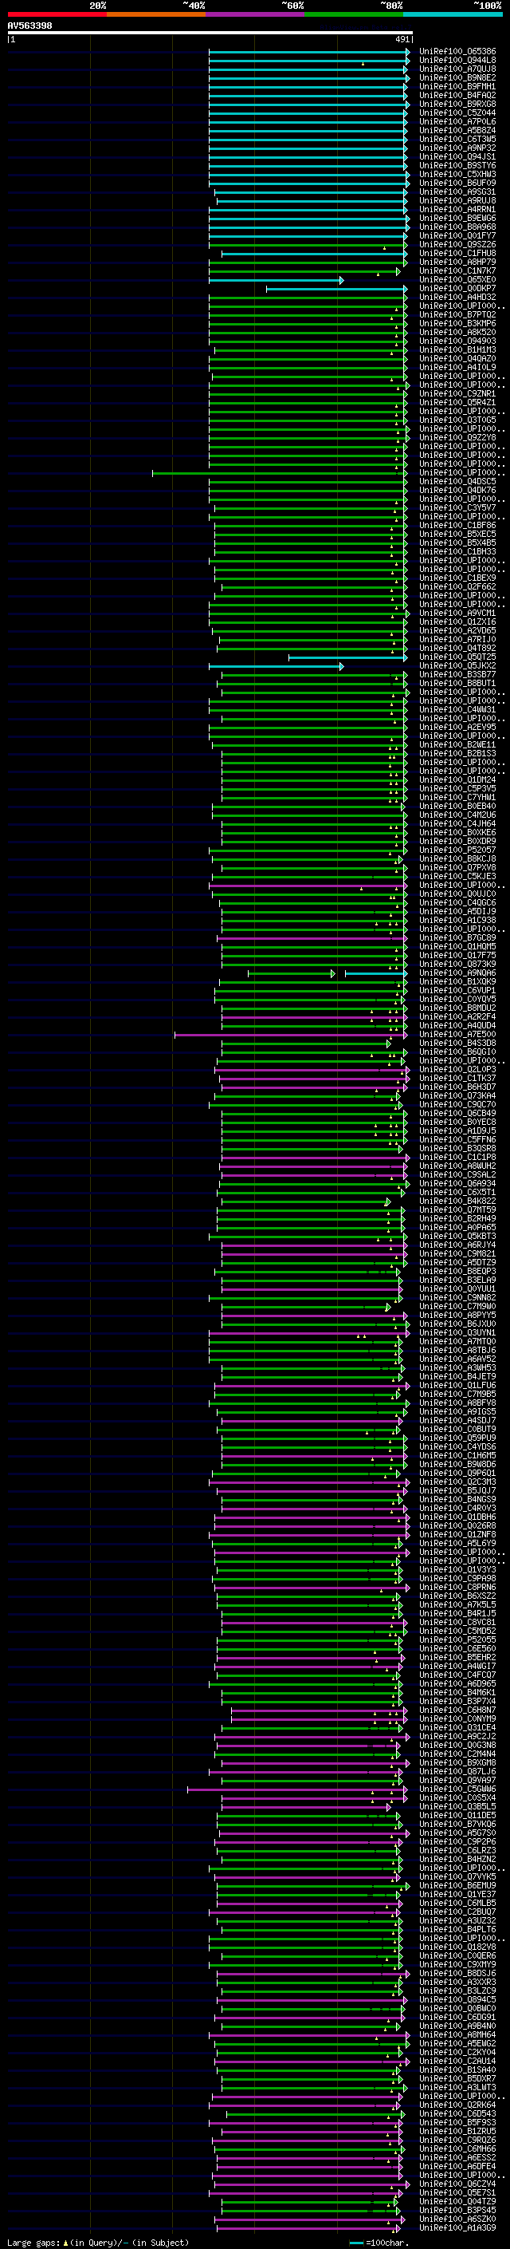Screen dimensions: 510x2249
Task: Select label UniRef100_A1C938
Action: 457,920
